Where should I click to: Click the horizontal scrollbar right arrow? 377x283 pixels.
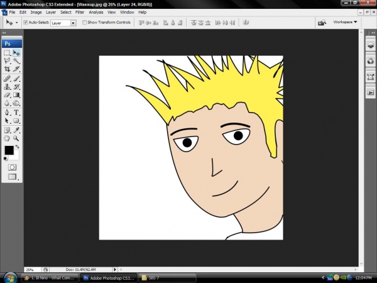coord(356,270)
